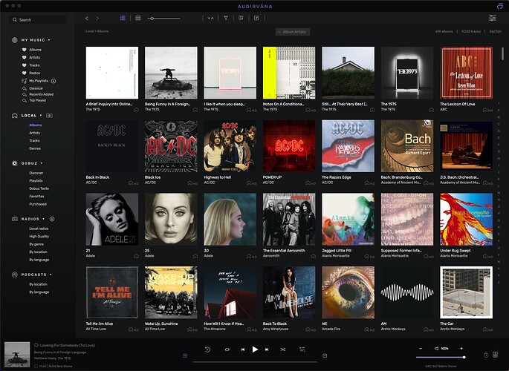This screenshot has width=509, height=371.
Task: Toggle repeat loop mode
Action: [x=227, y=349]
